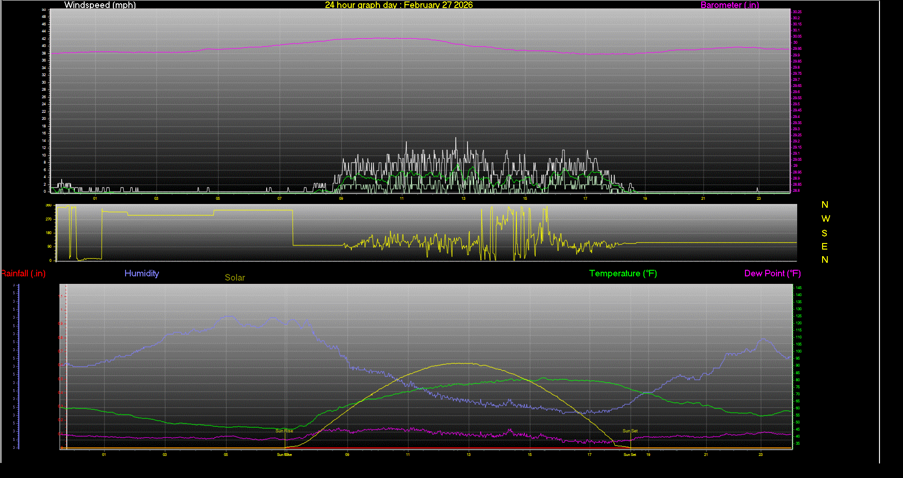903x478 pixels.
Task: Click the Sun Rise marker label
Action: [284, 430]
